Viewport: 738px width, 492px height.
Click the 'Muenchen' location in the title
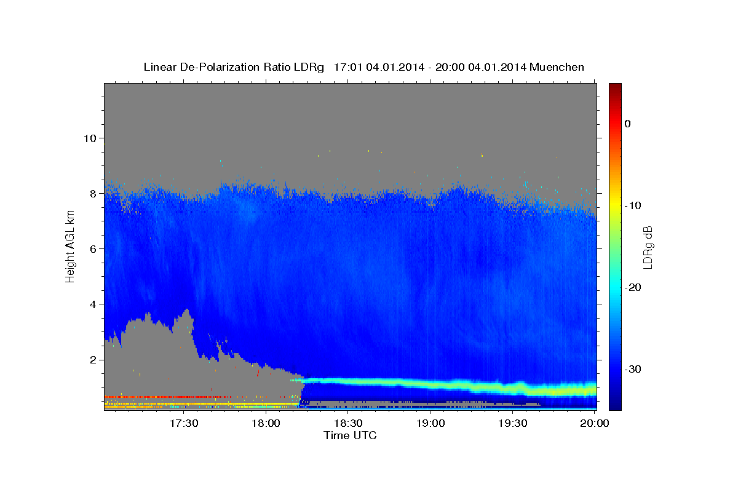pyautogui.click(x=557, y=67)
